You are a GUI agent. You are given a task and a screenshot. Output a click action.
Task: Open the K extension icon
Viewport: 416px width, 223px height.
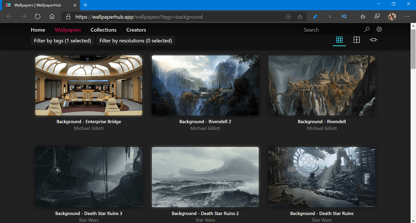point(330,17)
